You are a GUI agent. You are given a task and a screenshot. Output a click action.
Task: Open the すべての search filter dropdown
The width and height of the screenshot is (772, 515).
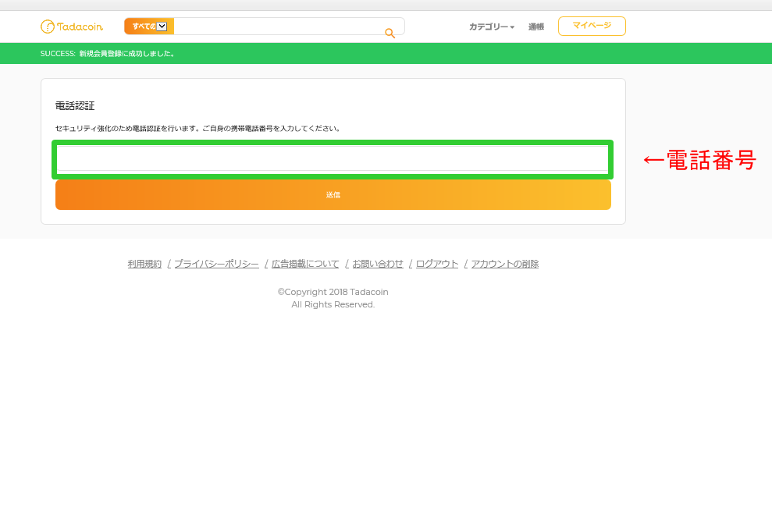tap(149, 27)
